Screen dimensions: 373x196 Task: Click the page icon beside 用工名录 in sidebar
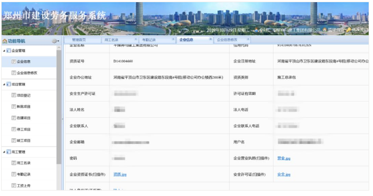tap(14, 163)
